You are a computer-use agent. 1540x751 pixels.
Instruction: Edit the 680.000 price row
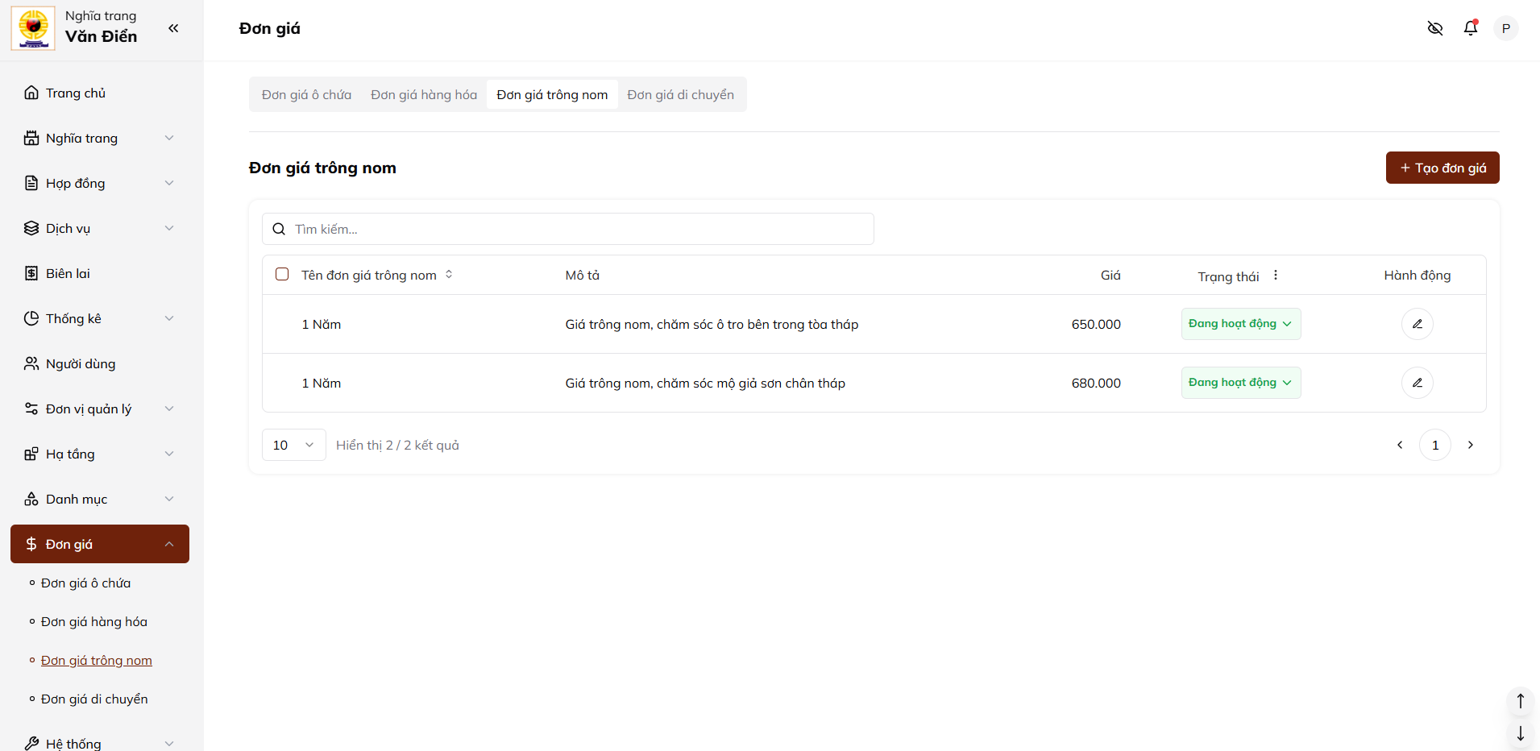coord(1417,383)
